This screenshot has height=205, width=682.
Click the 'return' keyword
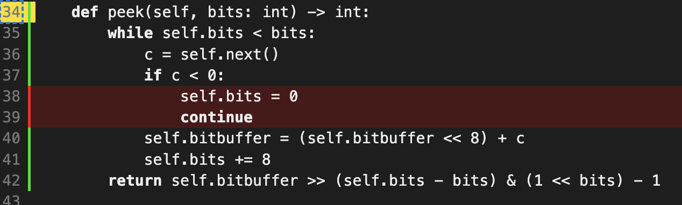point(135,180)
